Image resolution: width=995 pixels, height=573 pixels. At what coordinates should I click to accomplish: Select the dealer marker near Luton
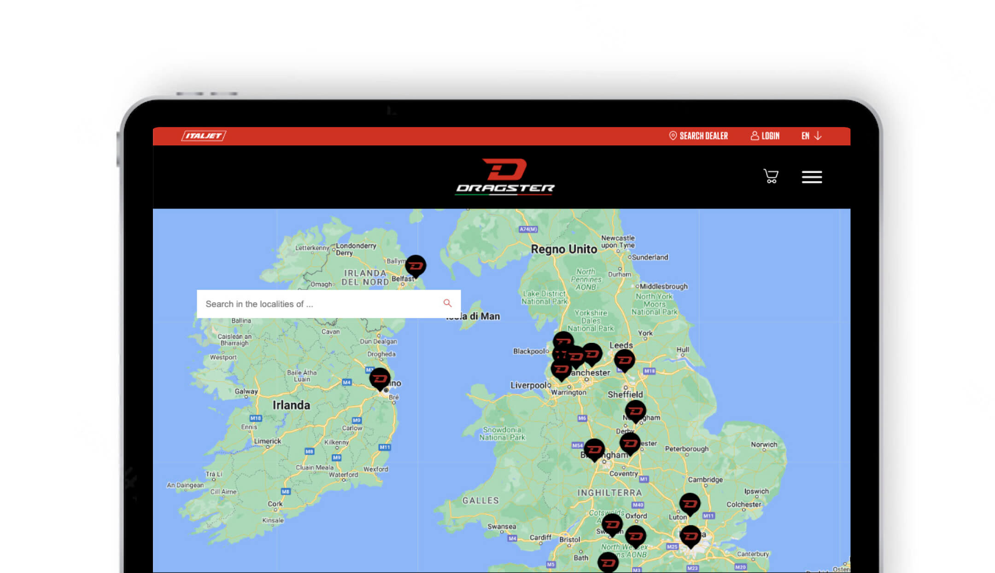690,504
